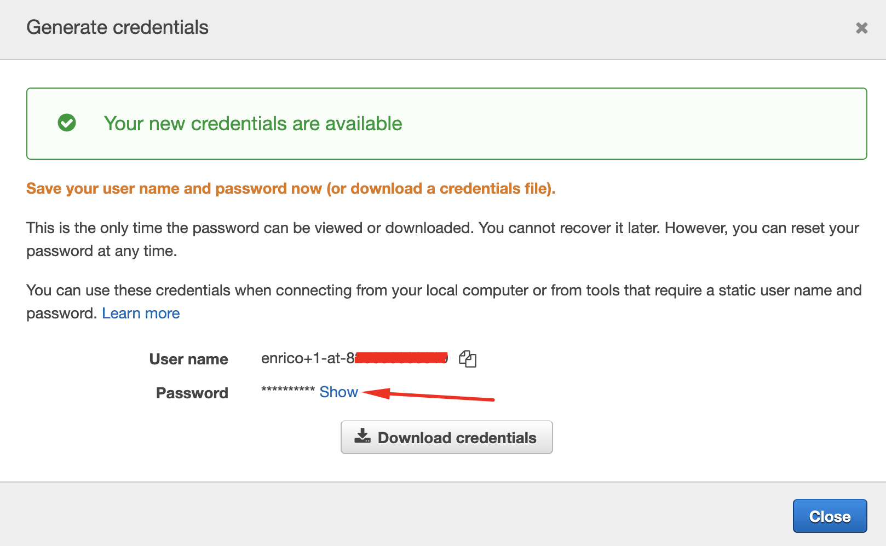Image resolution: width=886 pixels, height=546 pixels.
Task: Copy the user name with the clipboard icon
Action: [x=468, y=359]
